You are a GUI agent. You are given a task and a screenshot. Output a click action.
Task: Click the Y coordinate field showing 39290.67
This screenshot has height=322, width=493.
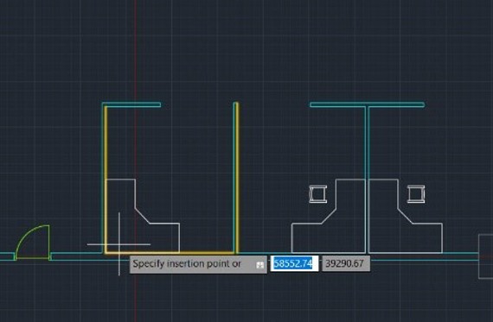[x=346, y=263]
